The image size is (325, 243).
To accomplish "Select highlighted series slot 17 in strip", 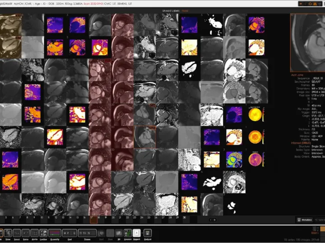I will coord(94,220).
